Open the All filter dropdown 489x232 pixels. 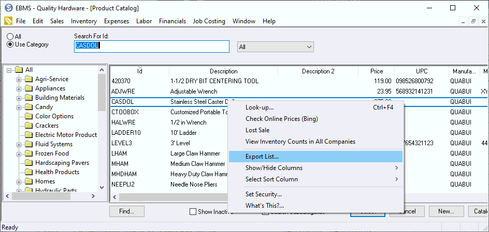point(276,47)
